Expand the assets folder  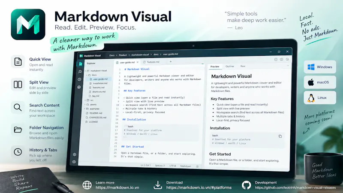point(85,104)
